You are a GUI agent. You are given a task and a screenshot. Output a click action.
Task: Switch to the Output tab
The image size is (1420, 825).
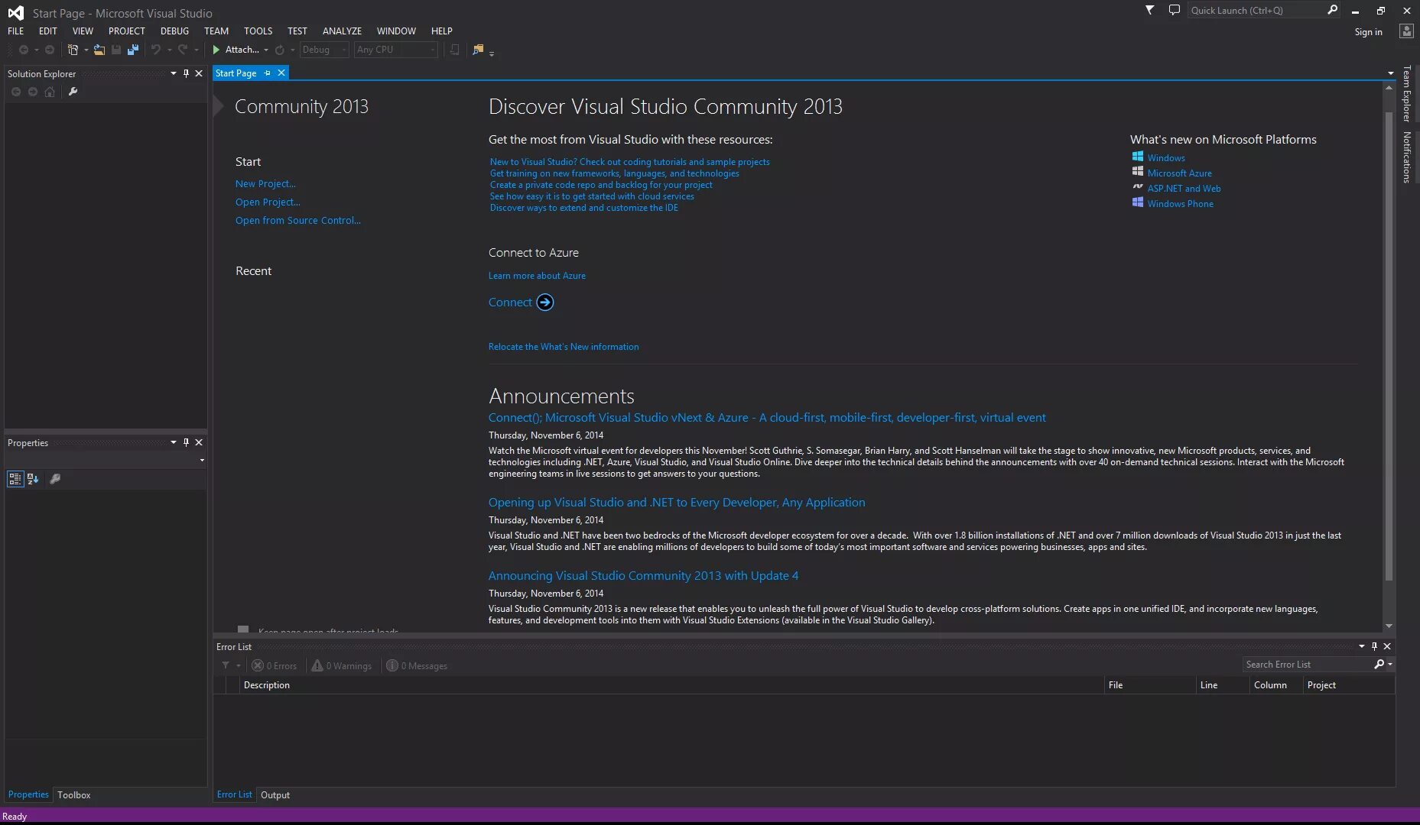[x=275, y=795]
